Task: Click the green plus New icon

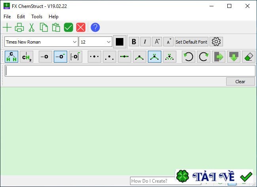Action: (x=7, y=27)
